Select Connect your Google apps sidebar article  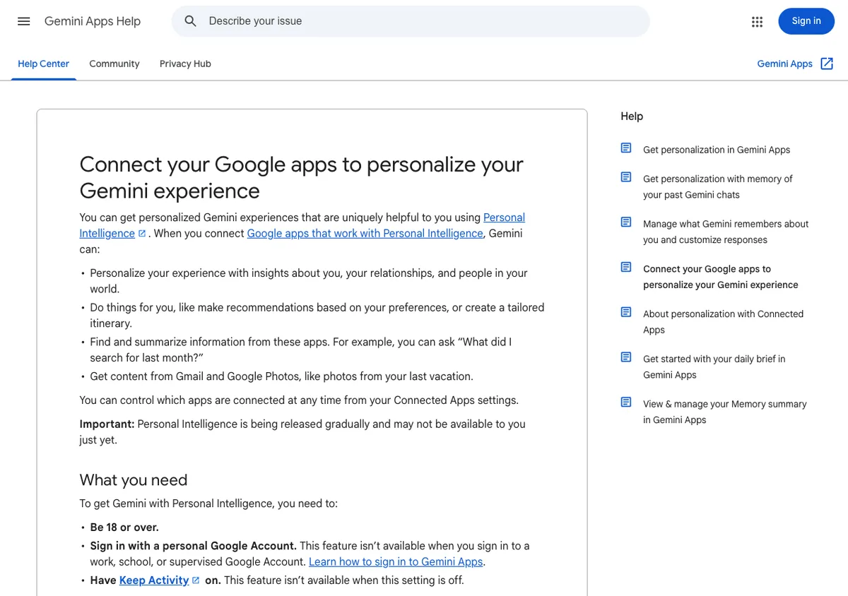click(721, 277)
